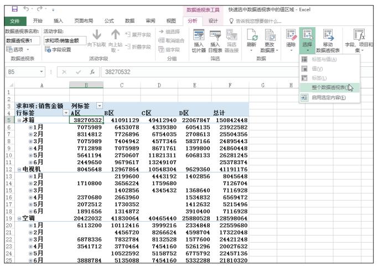Click 更改数据源 change data source
The width and height of the screenshot is (378, 267).
pyautogui.click(x=270, y=41)
